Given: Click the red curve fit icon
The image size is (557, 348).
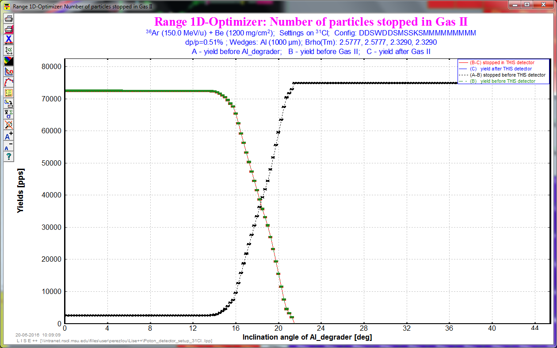Looking at the screenshot, I should pyautogui.click(x=8, y=82).
